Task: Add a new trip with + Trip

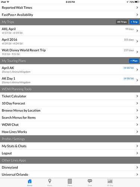Action: click(134, 22)
